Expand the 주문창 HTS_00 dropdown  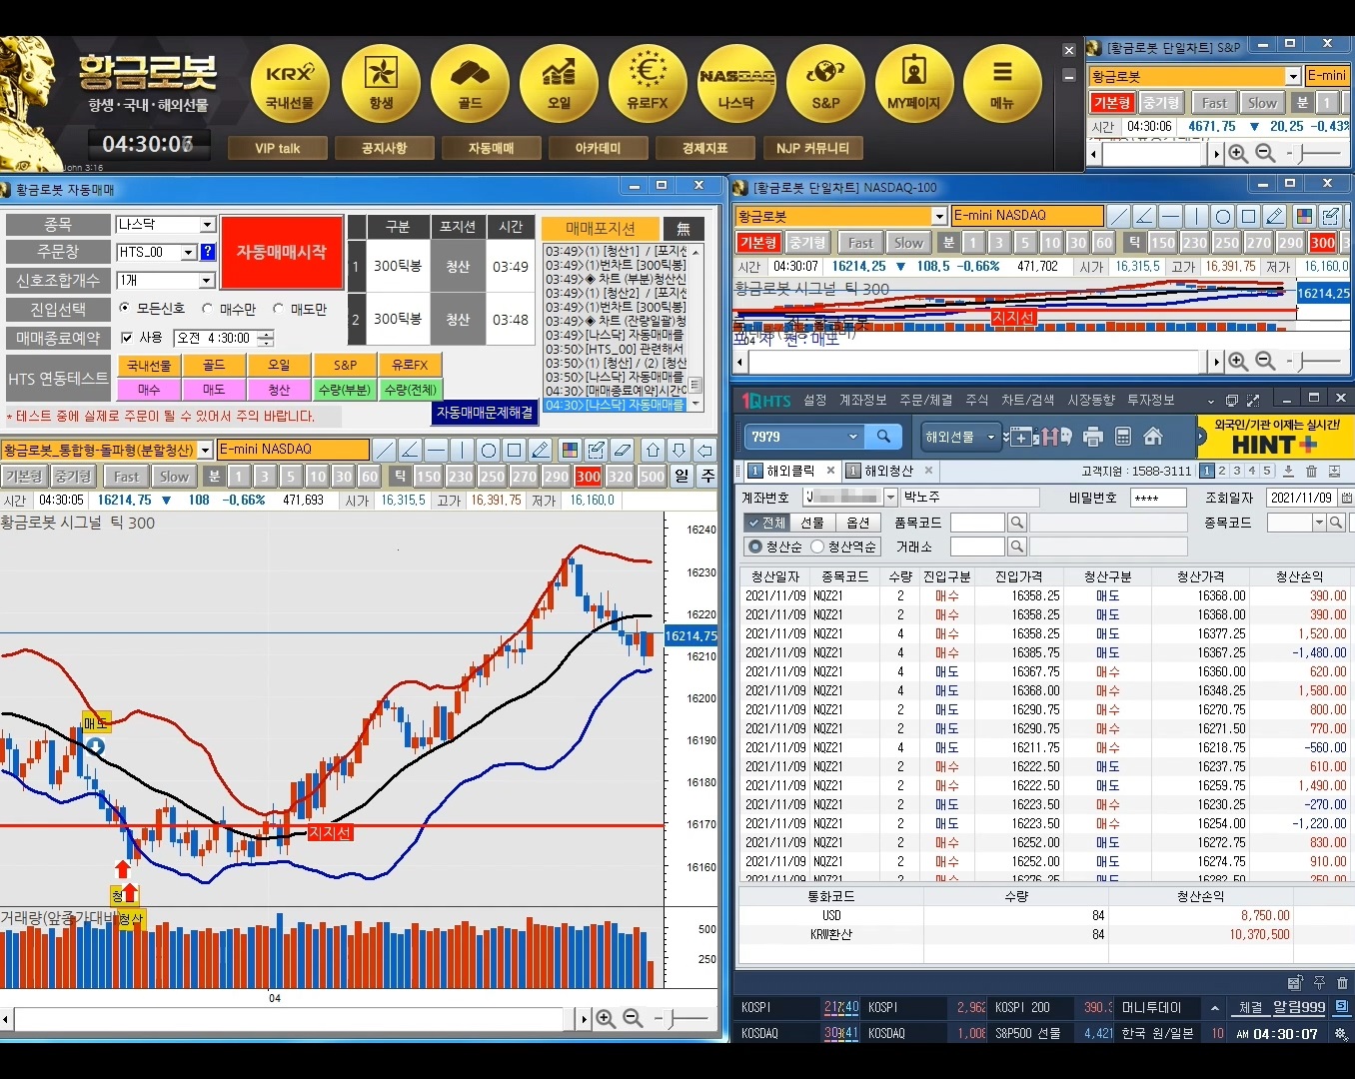tap(188, 253)
